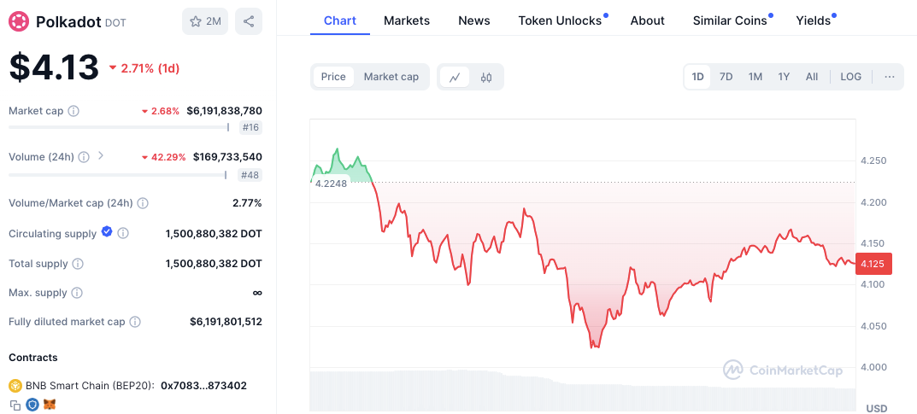Click the share icon button
Viewport: 917px width, 414px height.
click(x=248, y=21)
